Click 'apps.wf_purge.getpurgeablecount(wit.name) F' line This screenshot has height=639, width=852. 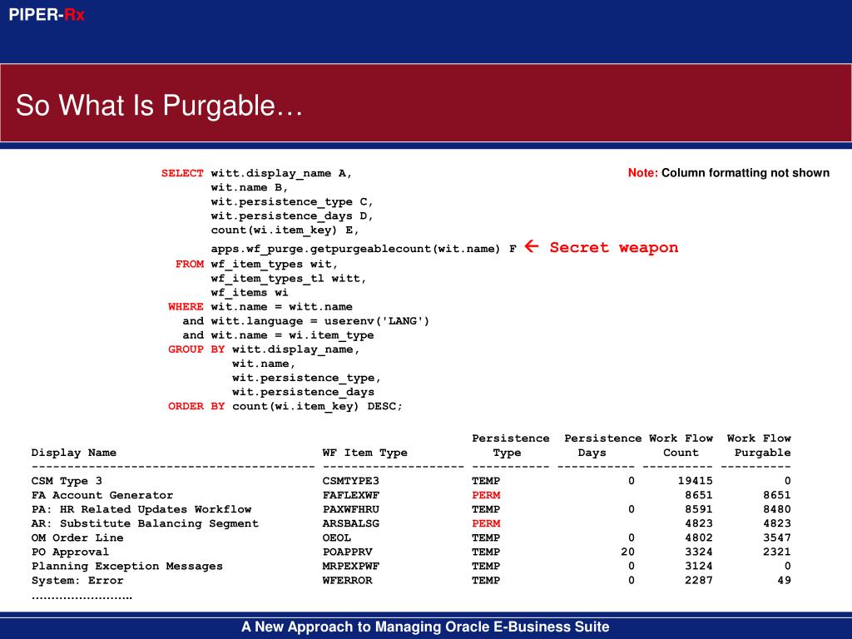pyautogui.click(x=364, y=249)
